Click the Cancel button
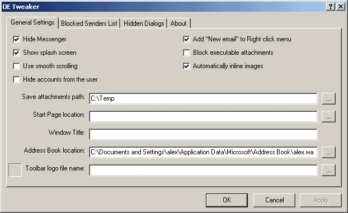Viewport: 348px width, 213px height. (x=274, y=200)
